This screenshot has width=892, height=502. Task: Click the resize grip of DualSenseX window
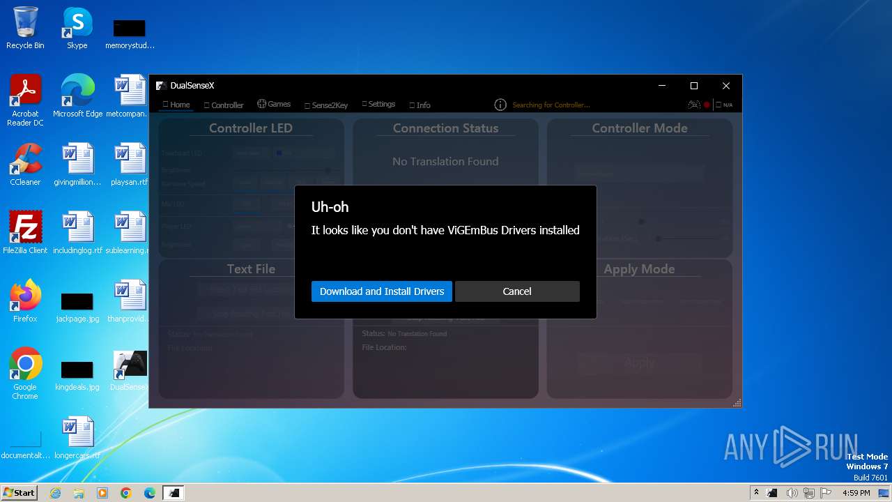point(737,403)
